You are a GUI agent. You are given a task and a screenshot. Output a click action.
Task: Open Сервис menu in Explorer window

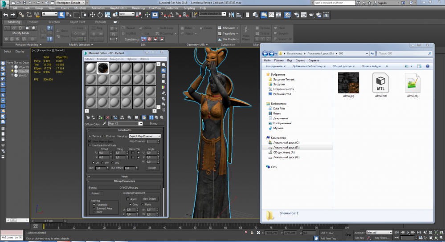coord(300,60)
